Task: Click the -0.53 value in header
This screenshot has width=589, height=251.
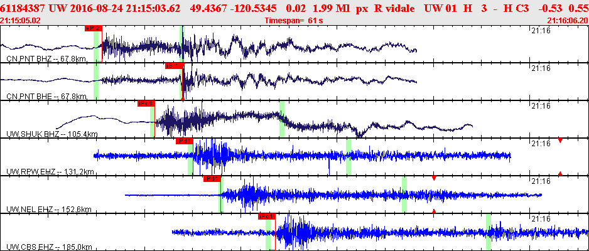Action: click(x=551, y=8)
